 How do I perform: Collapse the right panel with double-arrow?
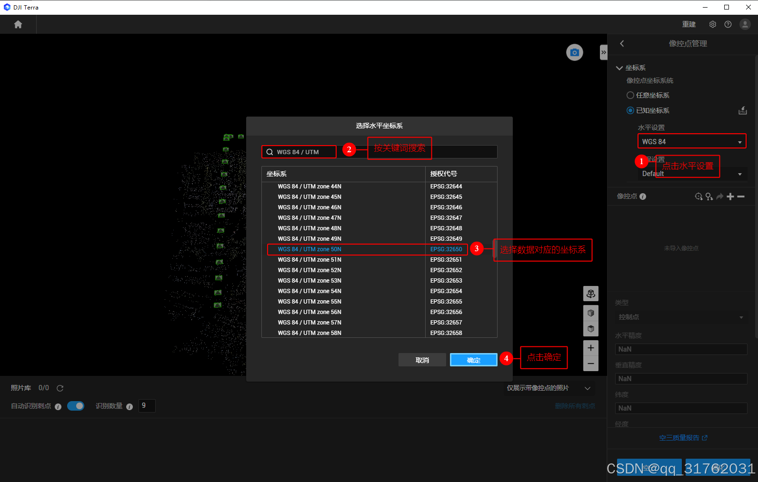click(x=603, y=52)
